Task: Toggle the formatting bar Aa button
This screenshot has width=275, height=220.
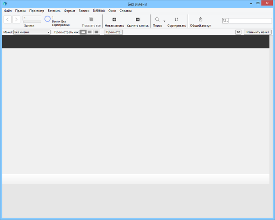Action: pyautogui.click(x=238, y=32)
